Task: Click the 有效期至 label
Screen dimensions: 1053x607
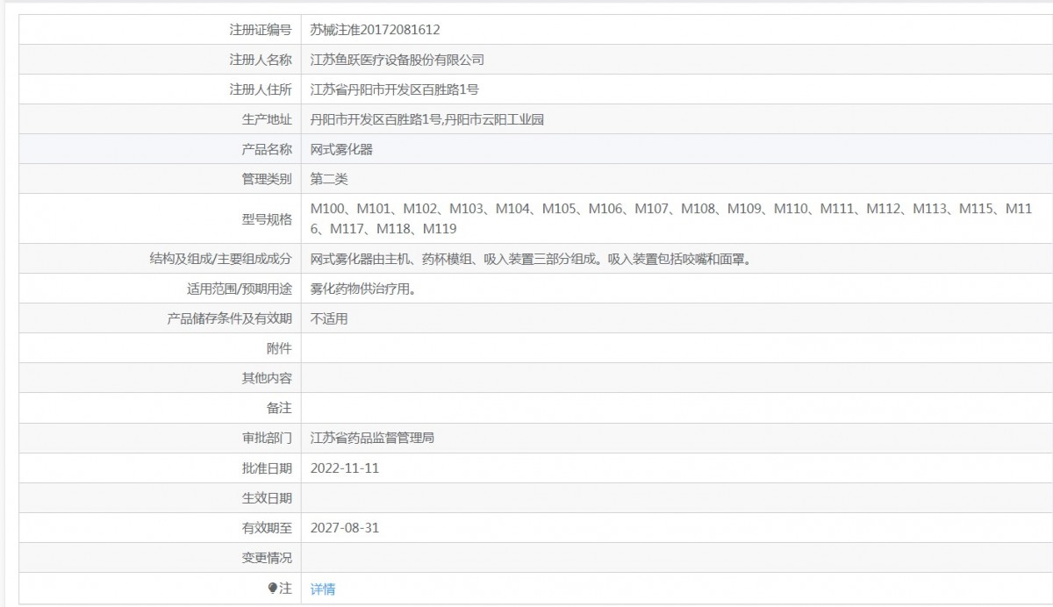Action: tap(267, 528)
